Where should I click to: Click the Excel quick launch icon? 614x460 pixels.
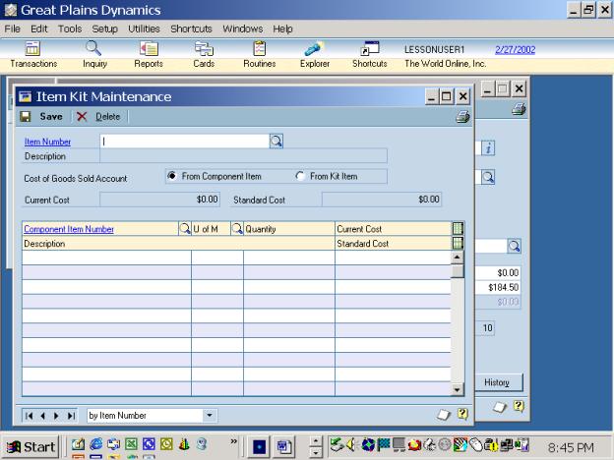tap(131, 444)
